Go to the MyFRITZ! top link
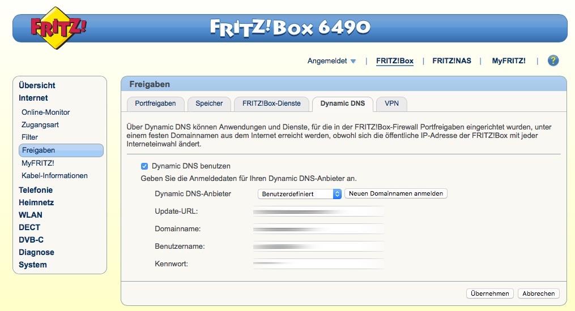This screenshot has width=575, height=311. 508,61
